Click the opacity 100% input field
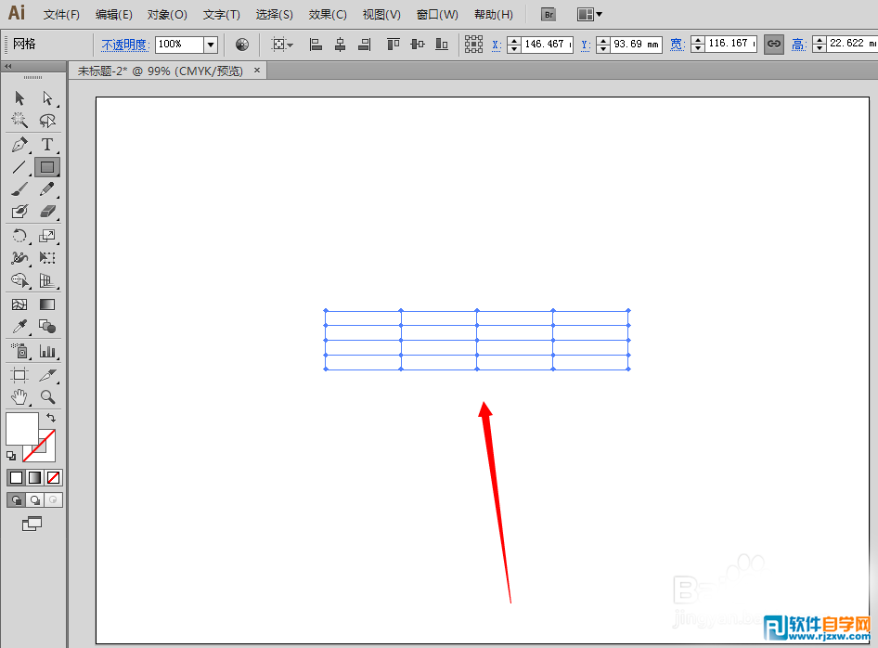The height and width of the screenshot is (648, 878). (x=179, y=45)
